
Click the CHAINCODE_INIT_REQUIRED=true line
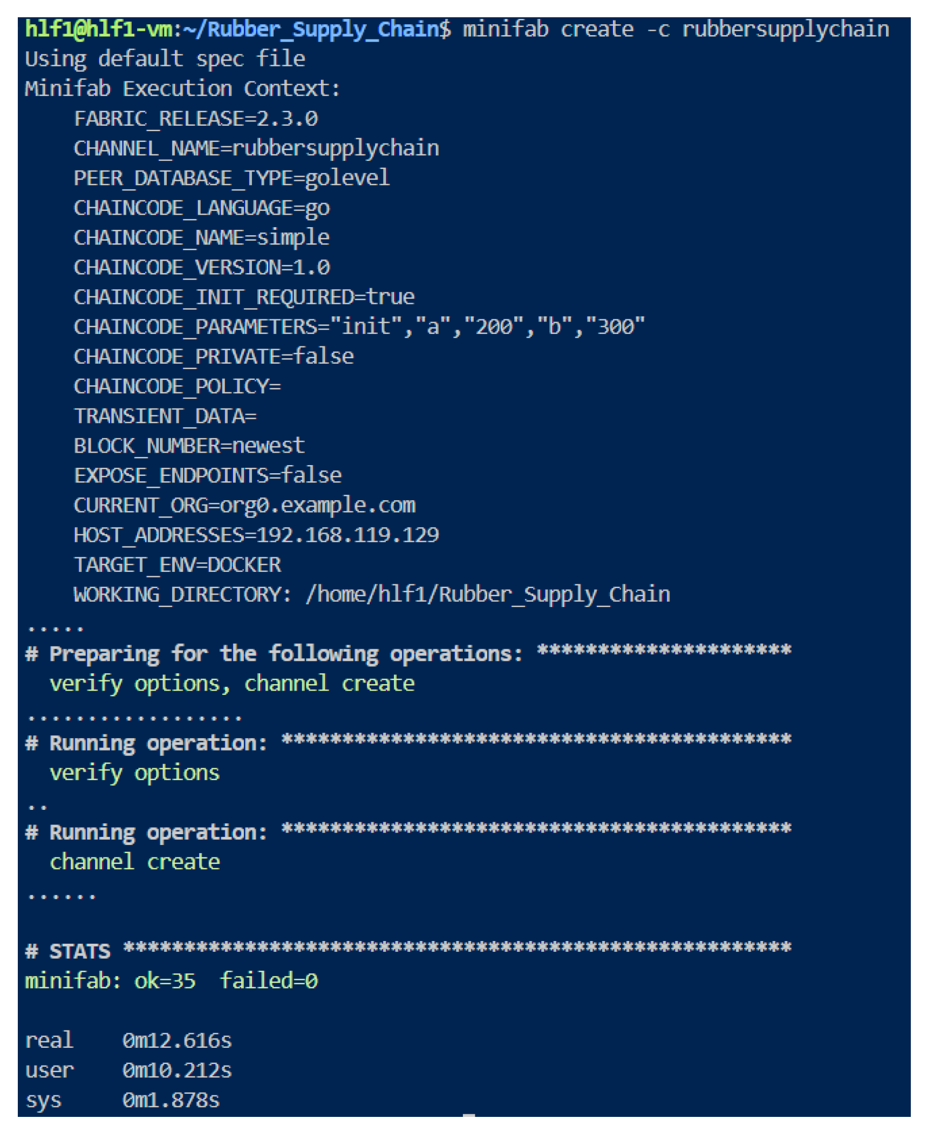point(244,297)
